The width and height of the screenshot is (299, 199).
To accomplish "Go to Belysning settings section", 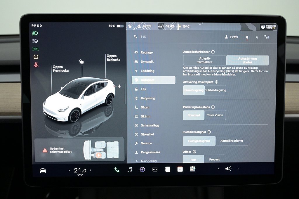I will click(148, 98).
